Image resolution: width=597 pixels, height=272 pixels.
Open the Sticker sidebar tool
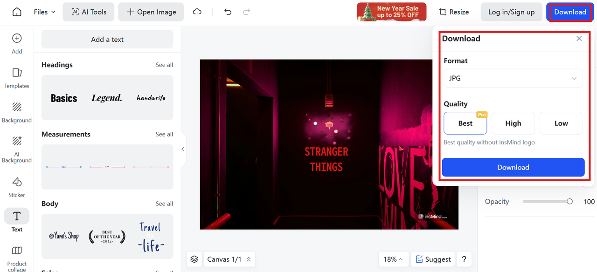[17, 187]
